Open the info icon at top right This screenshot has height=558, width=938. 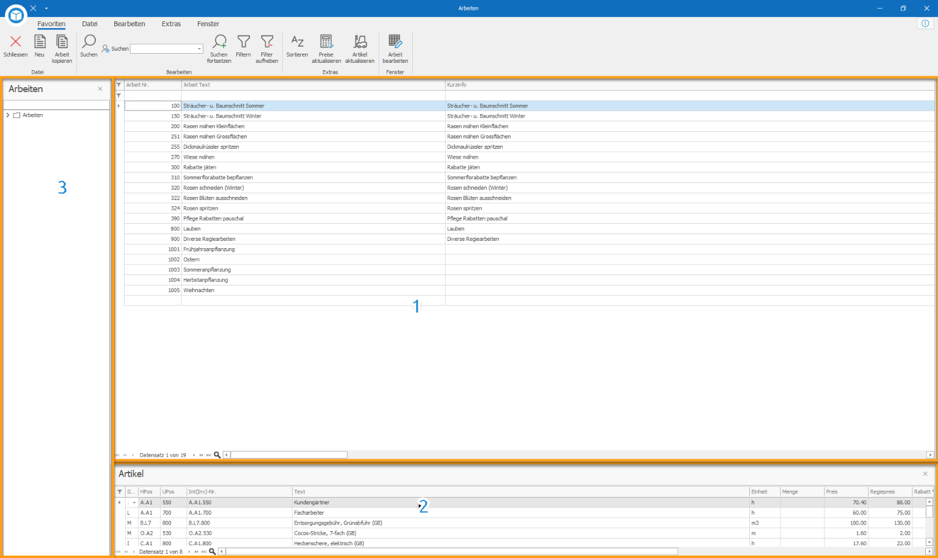(x=925, y=23)
